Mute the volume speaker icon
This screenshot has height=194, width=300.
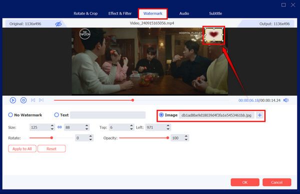pyautogui.click(x=286, y=100)
